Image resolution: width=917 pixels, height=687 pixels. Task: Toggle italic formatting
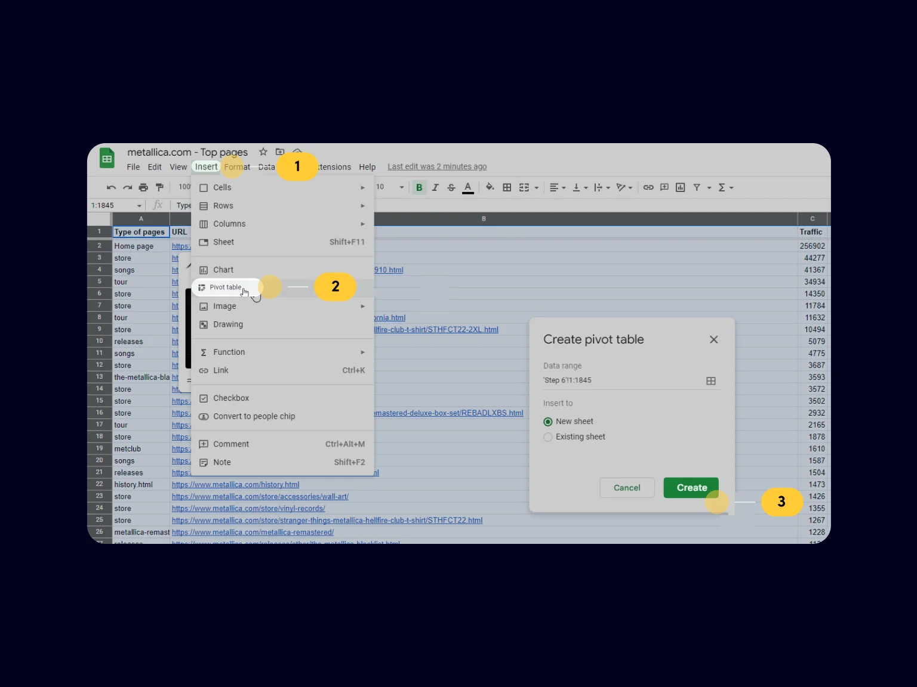tap(435, 187)
